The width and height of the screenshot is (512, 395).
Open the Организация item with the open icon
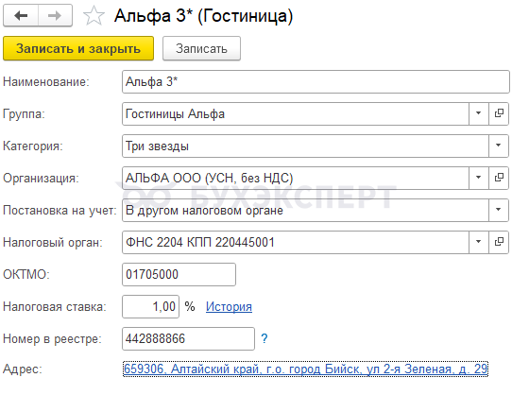[499, 178]
